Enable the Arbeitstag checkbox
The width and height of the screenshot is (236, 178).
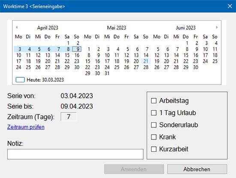click(x=154, y=101)
